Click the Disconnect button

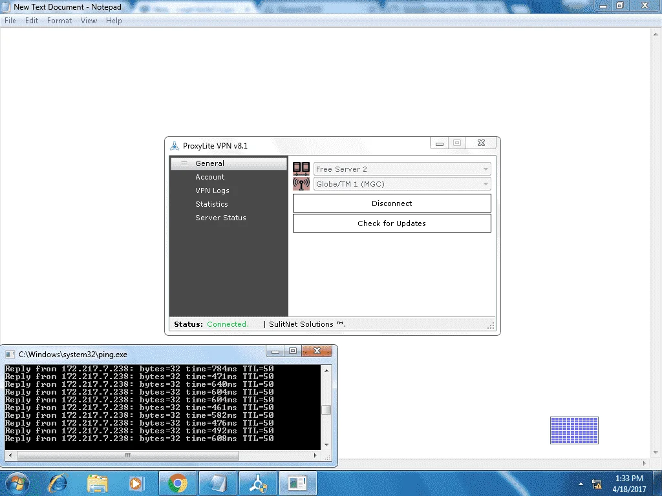392,203
